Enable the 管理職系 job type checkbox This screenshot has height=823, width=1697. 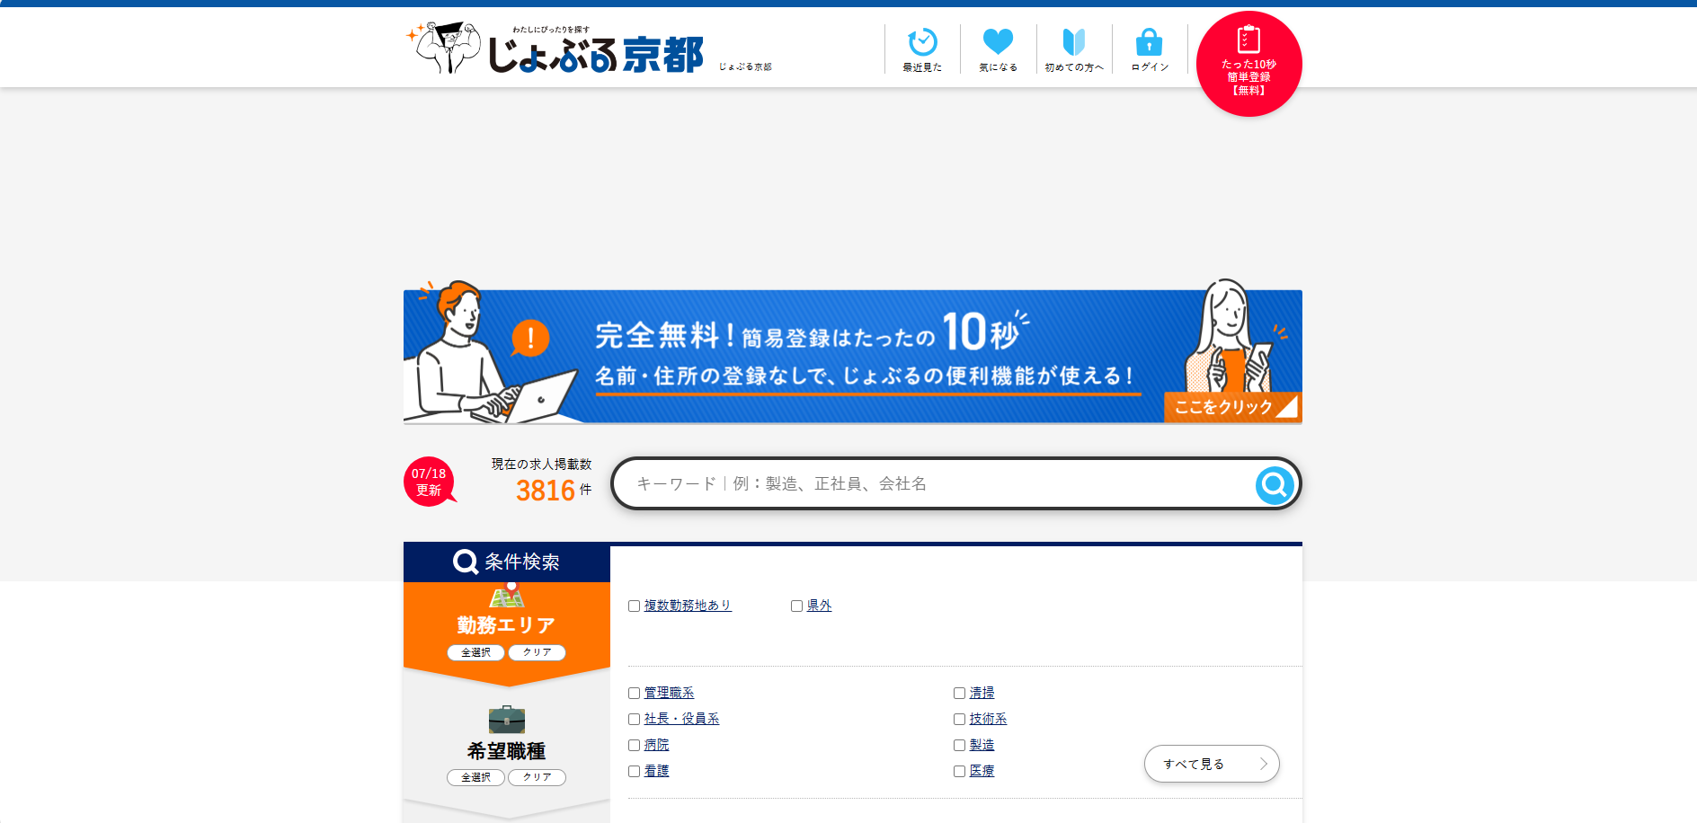coord(635,694)
